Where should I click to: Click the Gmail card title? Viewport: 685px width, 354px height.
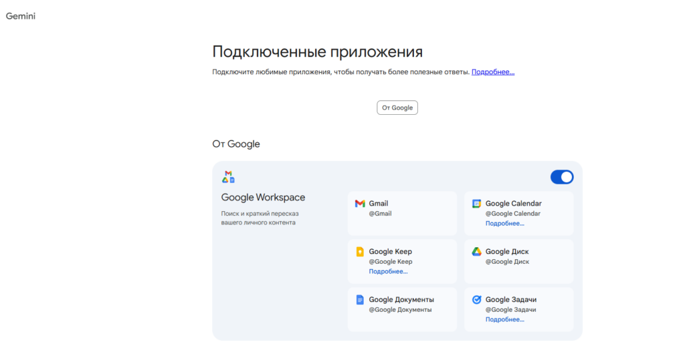click(379, 203)
